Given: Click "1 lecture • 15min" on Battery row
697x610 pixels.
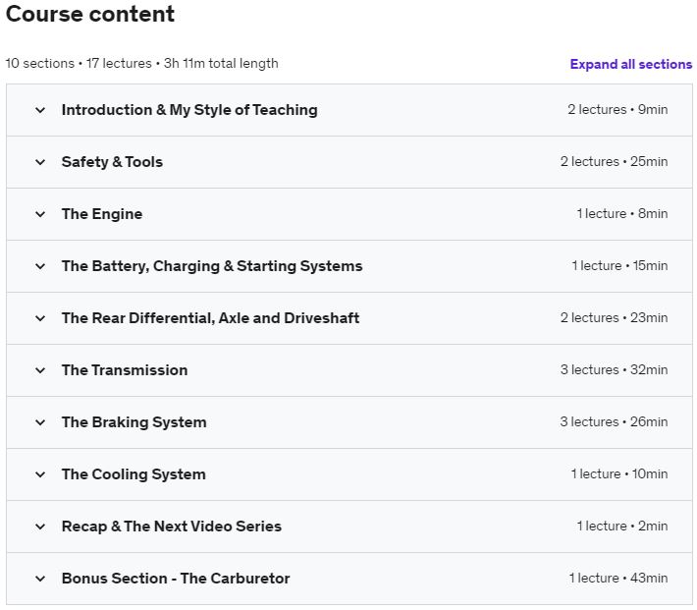Looking at the screenshot, I should (x=618, y=266).
